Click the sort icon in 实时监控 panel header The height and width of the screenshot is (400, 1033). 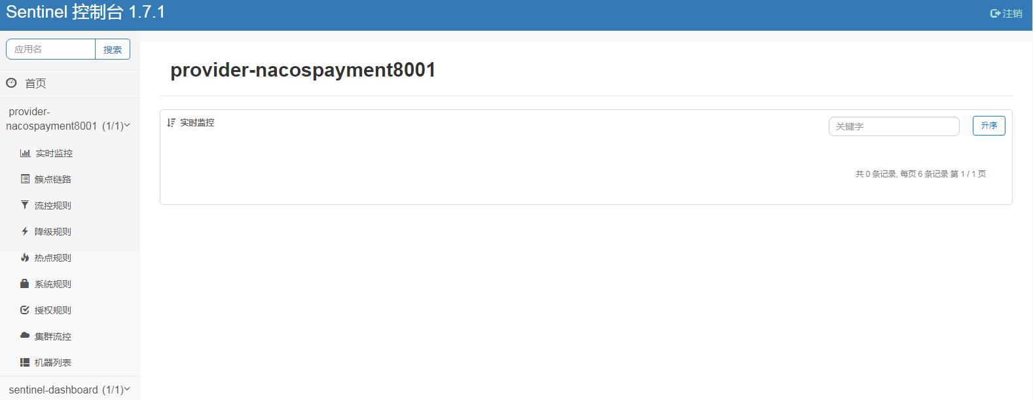click(171, 122)
